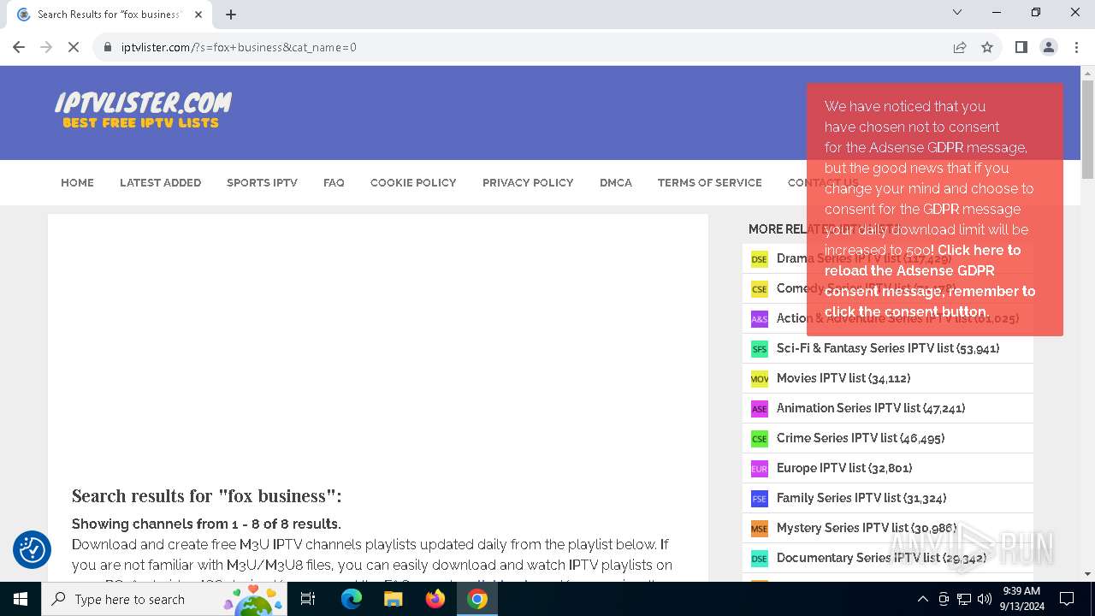Bookmark this page with the star icon
Viewport: 1095px width, 616px height.
click(987, 47)
